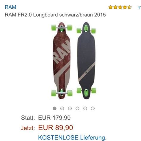Open the review count next to stars
Screen dimensions: 141x141
click(139, 8)
